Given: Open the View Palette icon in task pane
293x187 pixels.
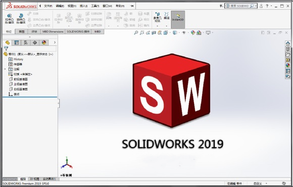Looking at the screenshot, I should pos(288,60).
